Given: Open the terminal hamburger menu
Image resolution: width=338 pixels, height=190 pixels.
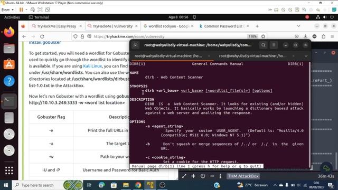Looking at the screenshot, I should (x=274, y=45).
